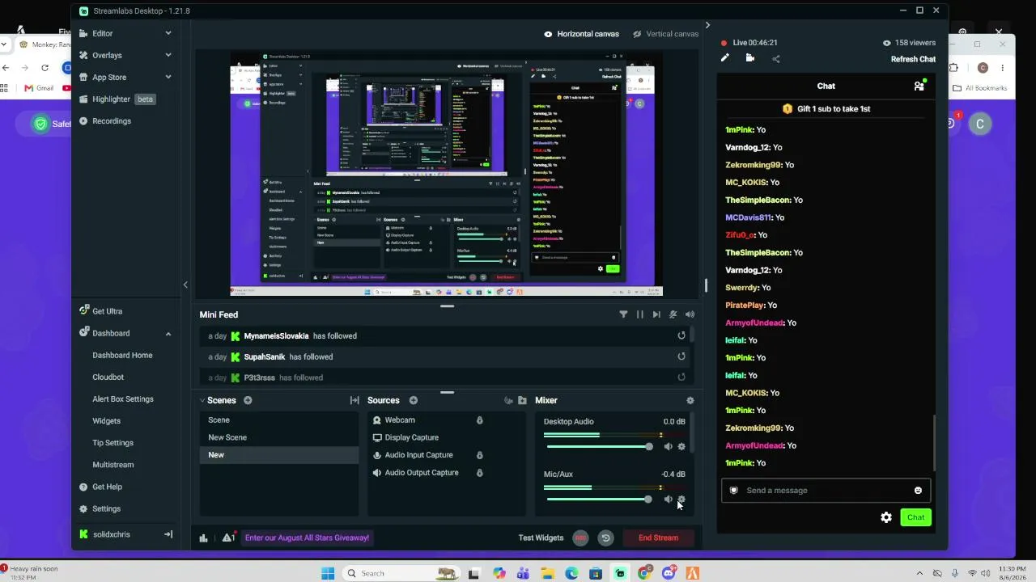Mute the Mic/Aux channel

point(668,500)
